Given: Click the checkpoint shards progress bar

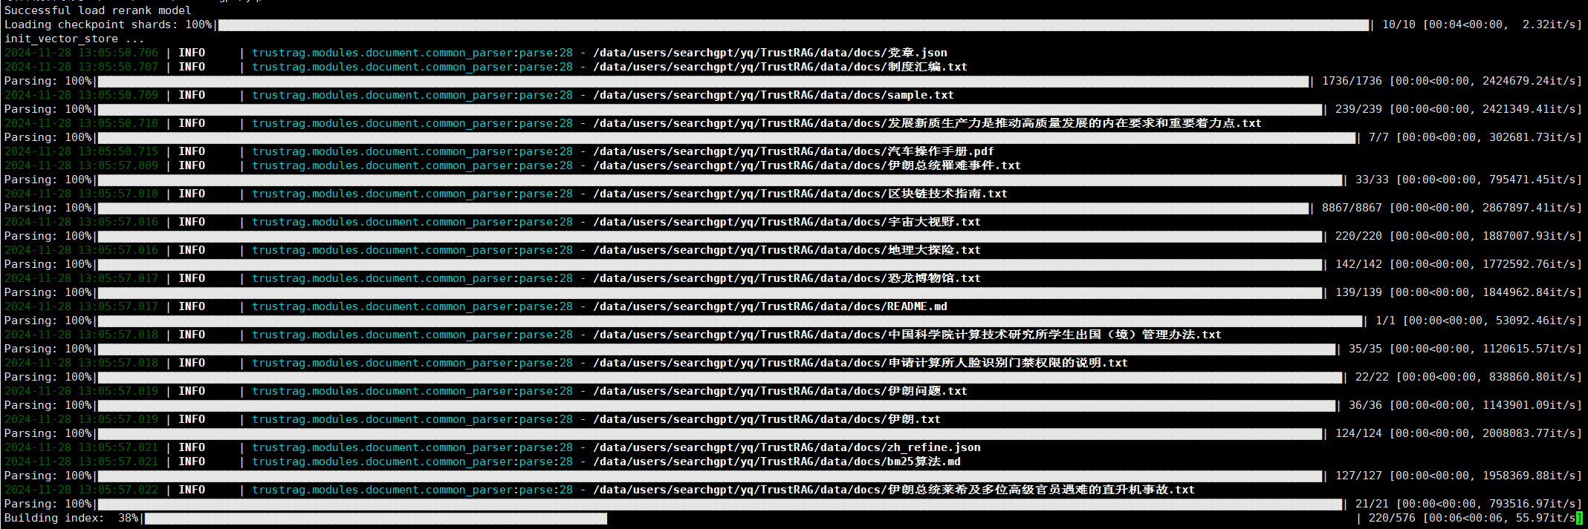Looking at the screenshot, I should click(x=793, y=24).
